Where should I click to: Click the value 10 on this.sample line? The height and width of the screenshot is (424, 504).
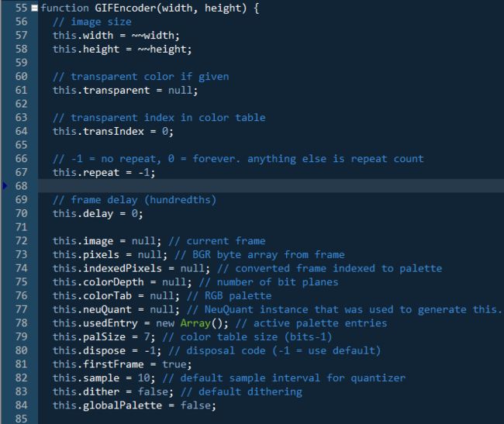(143, 378)
